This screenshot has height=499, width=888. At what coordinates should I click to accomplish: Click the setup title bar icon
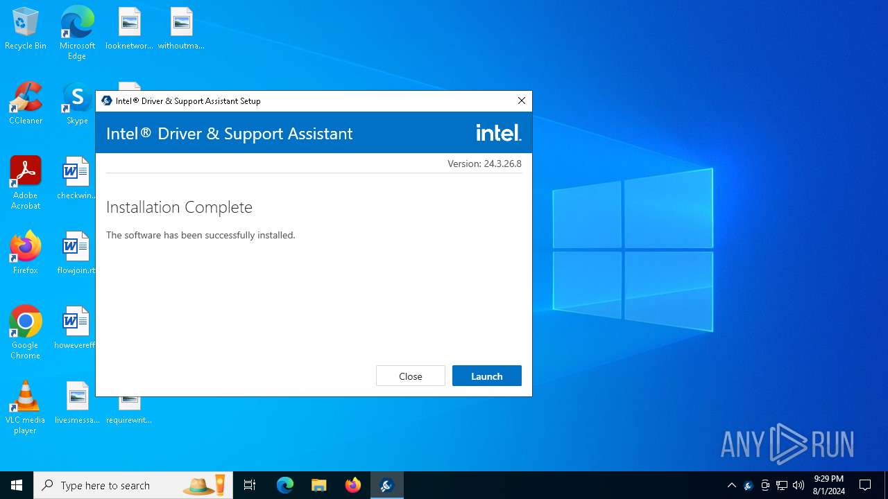click(107, 101)
